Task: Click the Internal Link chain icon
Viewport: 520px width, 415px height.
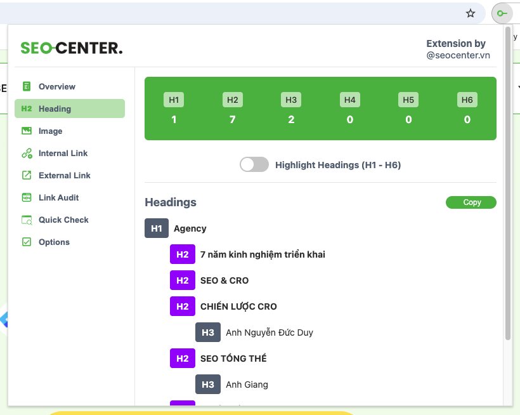Action: [x=27, y=153]
